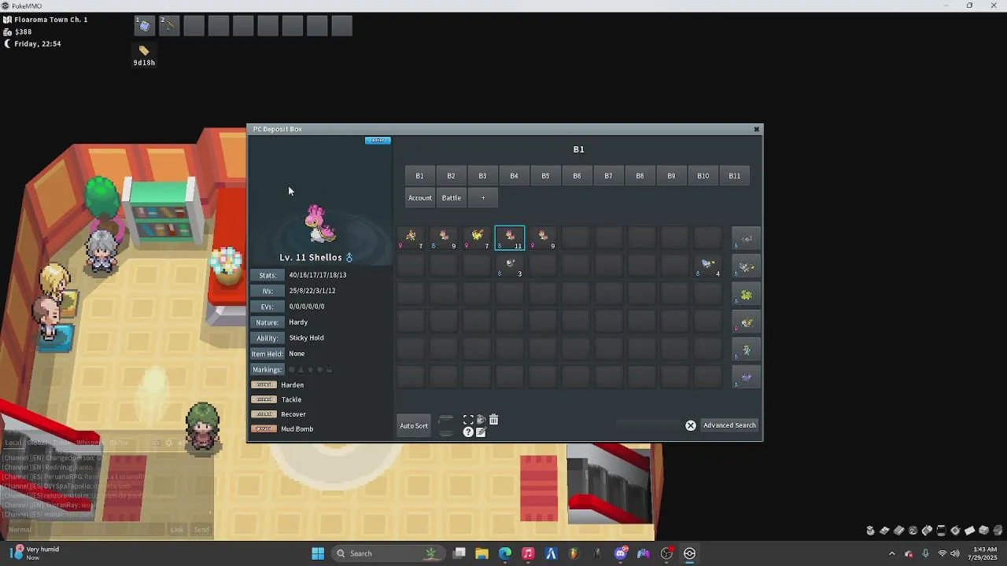Toggle the circle marking
1007x566 pixels.
tap(291, 369)
